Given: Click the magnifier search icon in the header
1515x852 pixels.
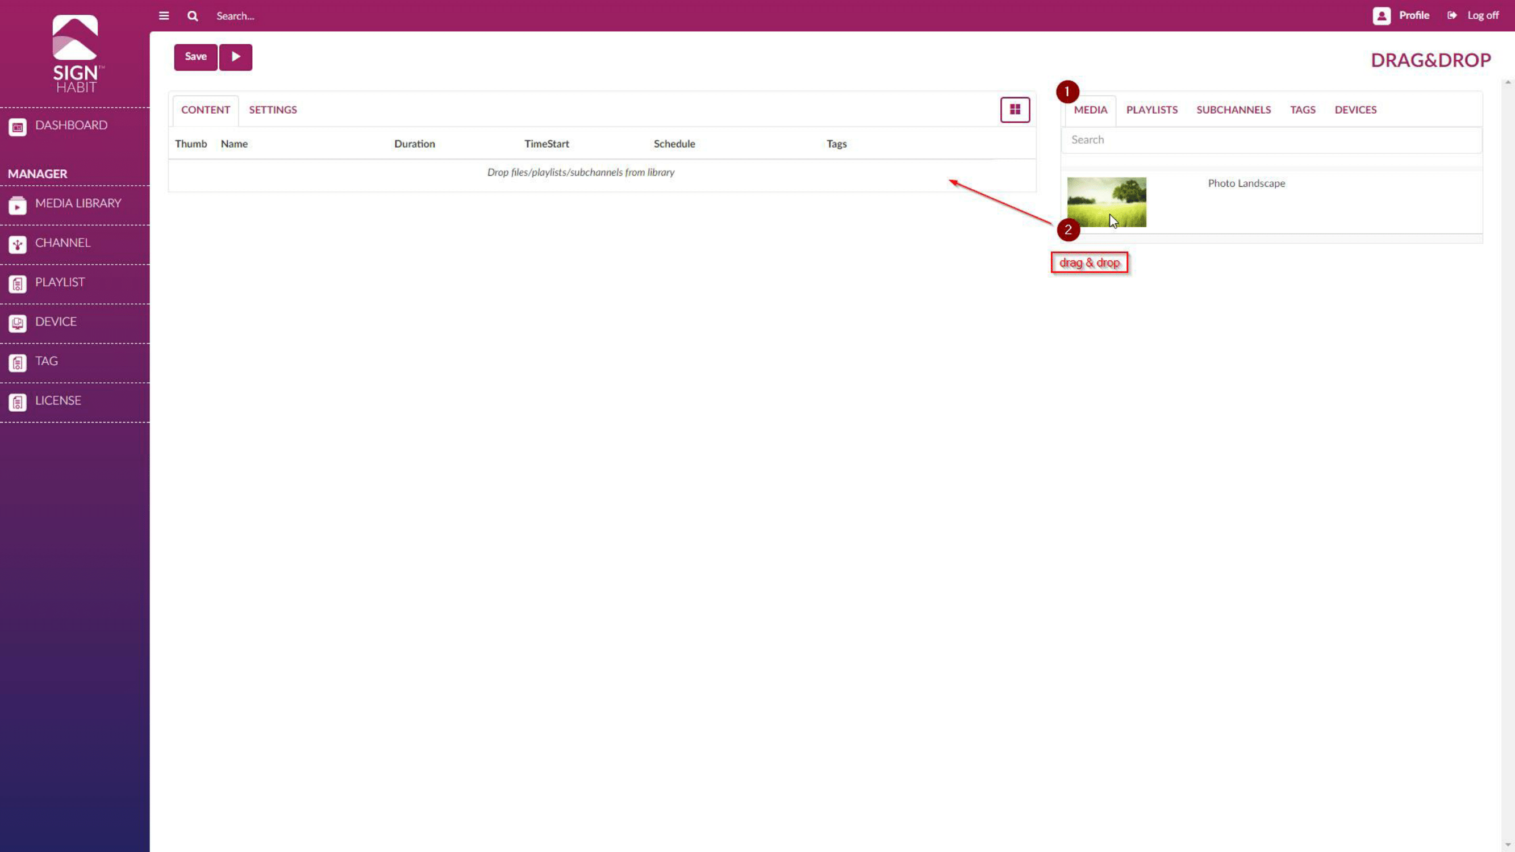Looking at the screenshot, I should (193, 16).
